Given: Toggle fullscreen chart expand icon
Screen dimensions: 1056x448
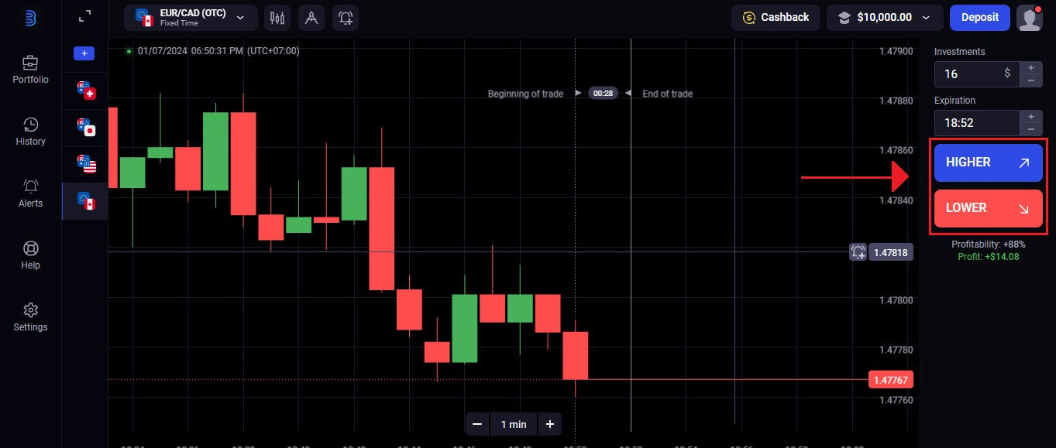Looking at the screenshot, I should click(x=84, y=15).
